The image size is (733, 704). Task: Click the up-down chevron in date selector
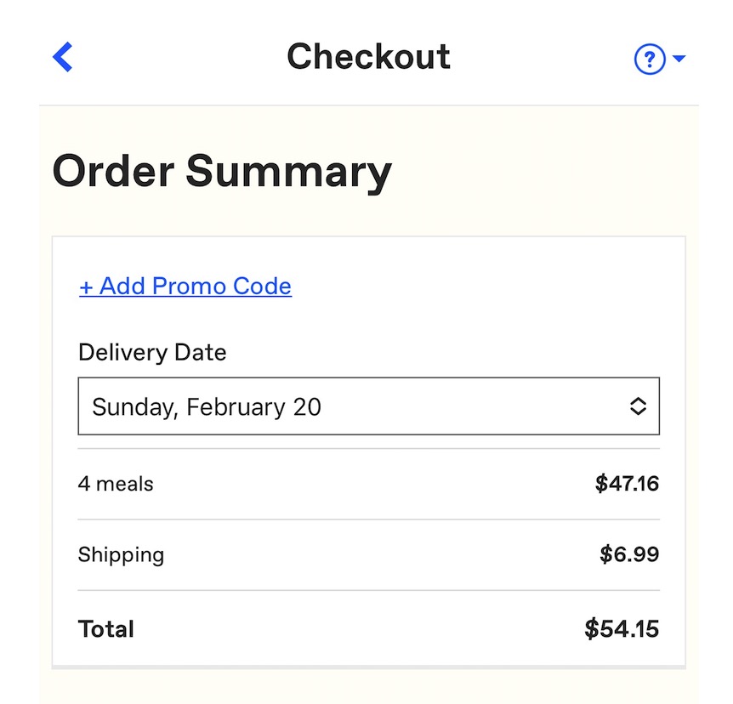point(638,406)
